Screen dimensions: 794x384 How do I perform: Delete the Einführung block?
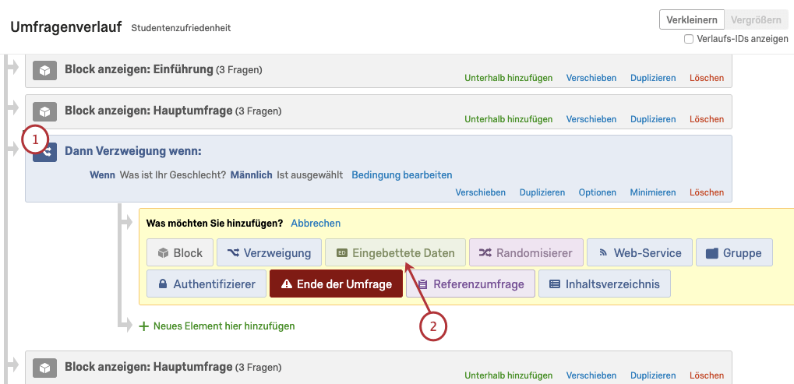tap(707, 78)
